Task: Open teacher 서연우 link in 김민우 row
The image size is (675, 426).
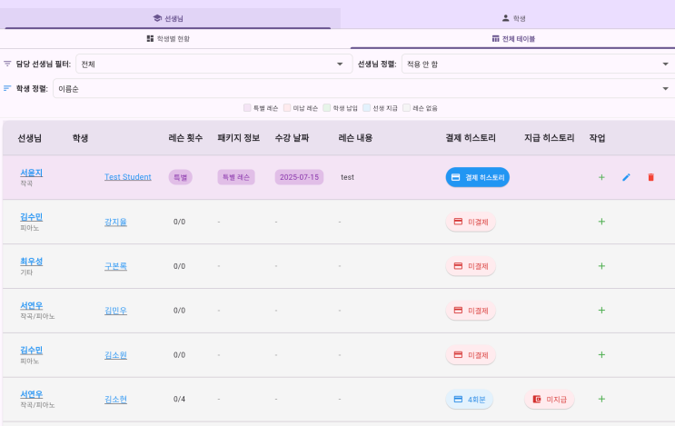Action: [x=32, y=305]
